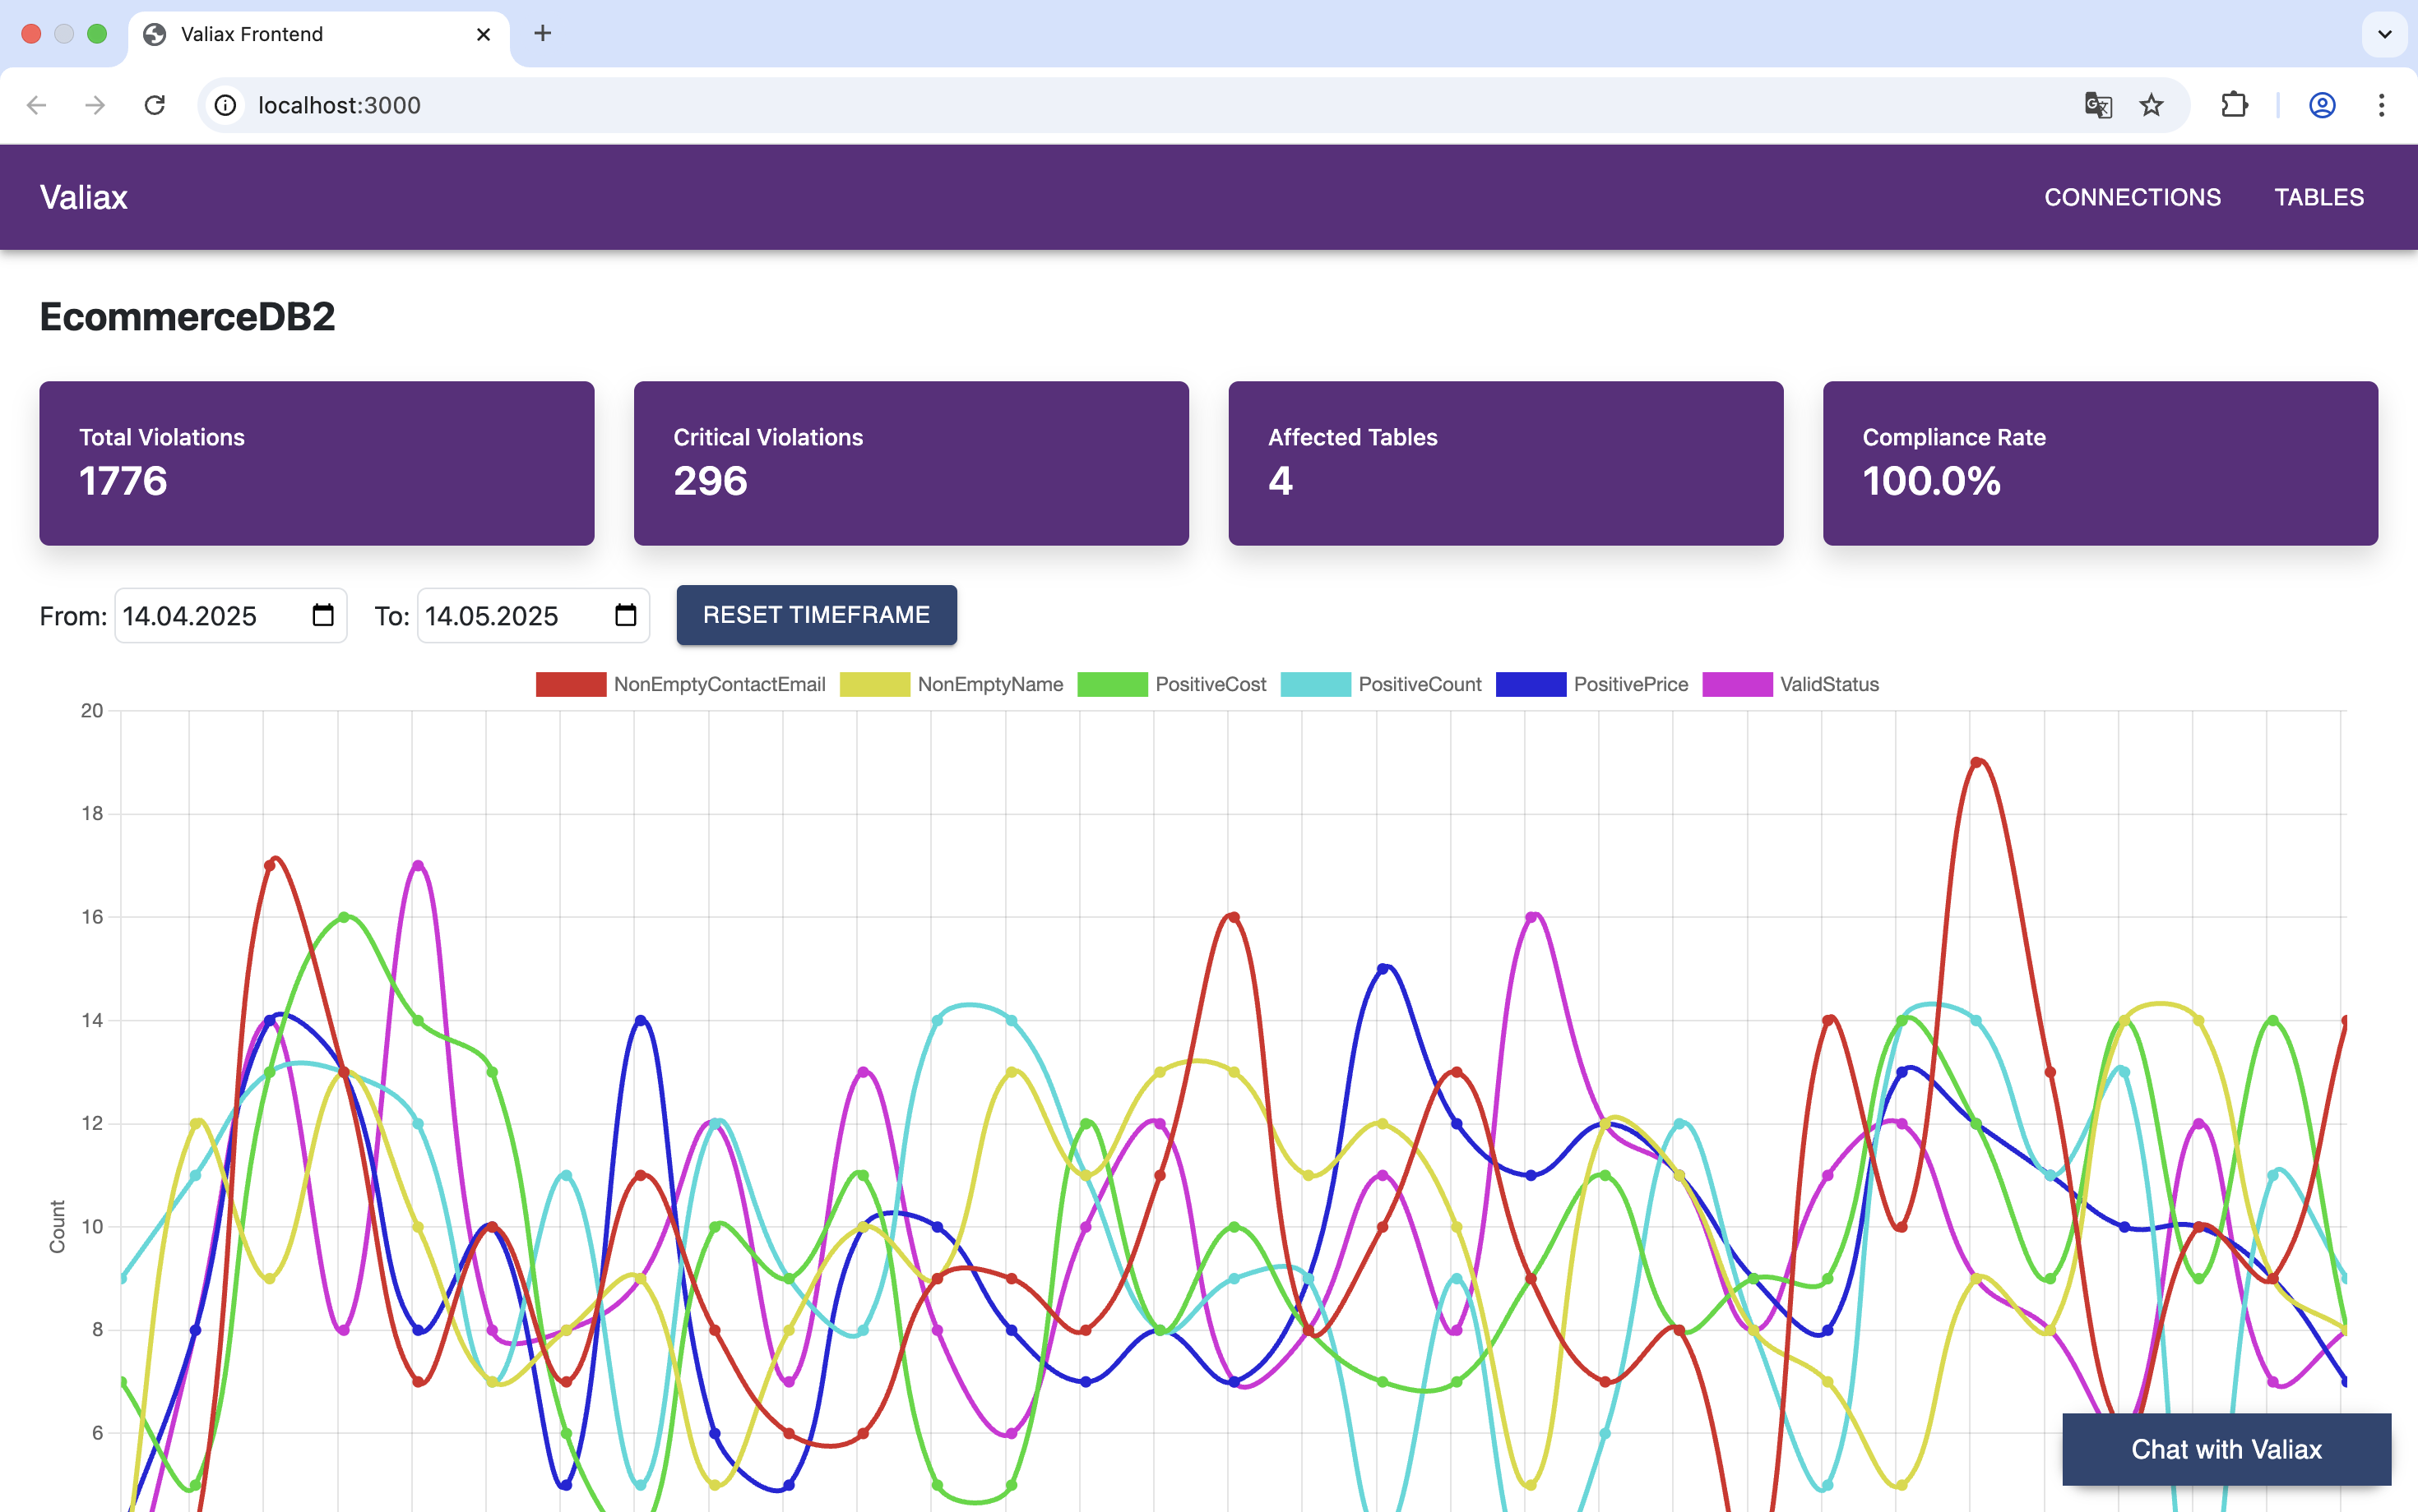Click the address bar showing localhost:3000
The width and height of the screenshot is (2418, 1512).
pos(338,105)
